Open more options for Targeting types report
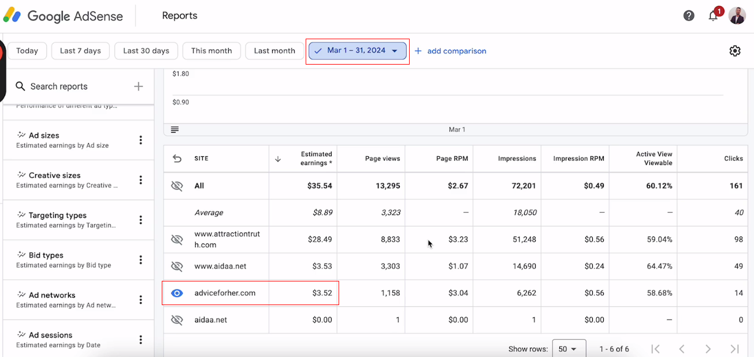The image size is (754, 357). click(x=140, y=220)
